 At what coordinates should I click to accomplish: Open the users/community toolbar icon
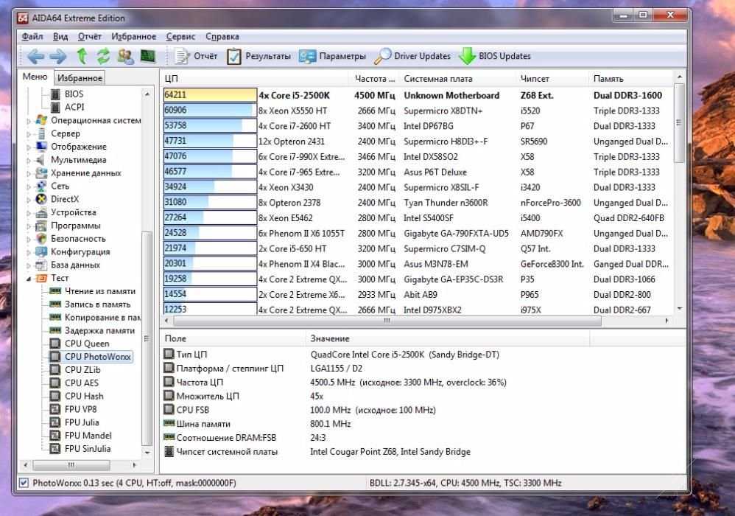(x=125, y=56)
